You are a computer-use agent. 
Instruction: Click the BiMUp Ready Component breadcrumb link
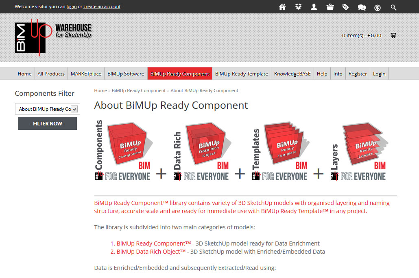[139, 91]
